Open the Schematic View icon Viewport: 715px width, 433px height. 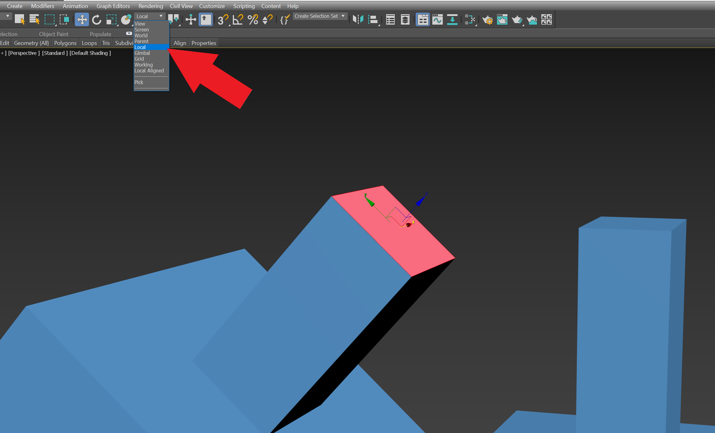[452, 20]
